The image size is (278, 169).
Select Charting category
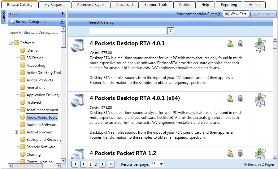[33, 154]
